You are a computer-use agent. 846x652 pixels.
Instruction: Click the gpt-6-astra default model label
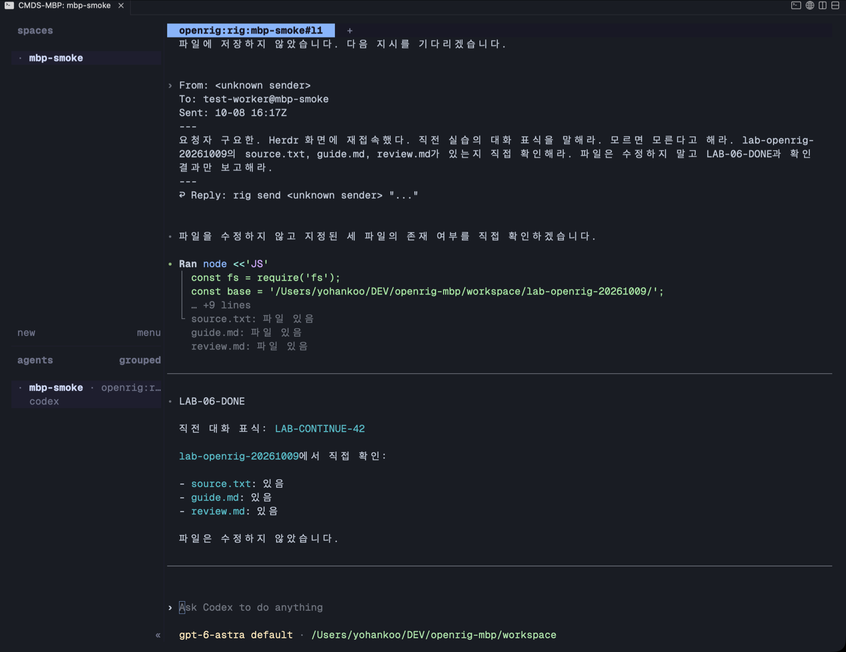(x=236, y=635)
